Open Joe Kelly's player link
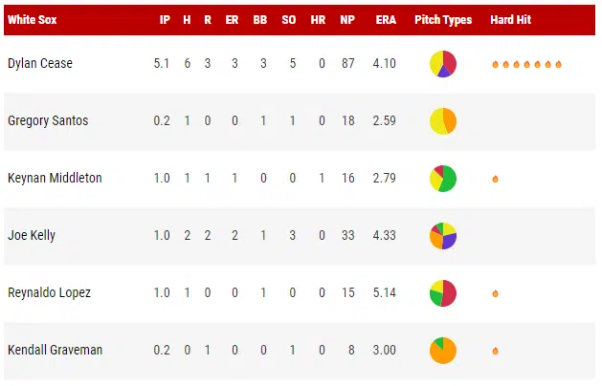Image resolution: width=602 pixels, height=386 pixels. 30,236
